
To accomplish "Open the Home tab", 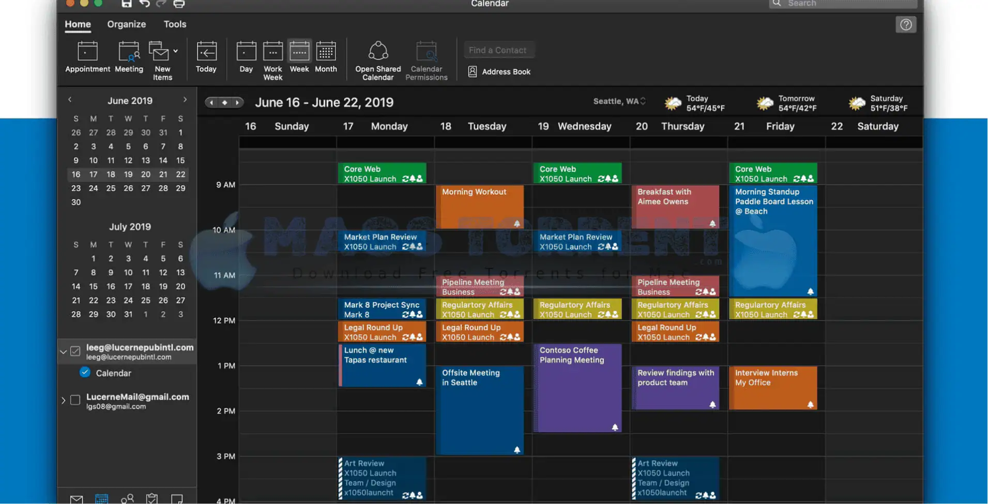I will pyautogui.click(x=78, y=24).
